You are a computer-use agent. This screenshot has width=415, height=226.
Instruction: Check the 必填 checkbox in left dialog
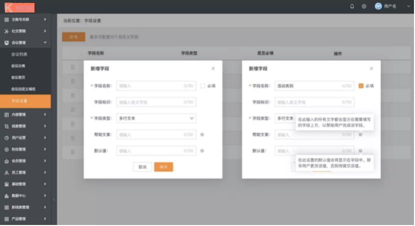click(x=202, y=86)
